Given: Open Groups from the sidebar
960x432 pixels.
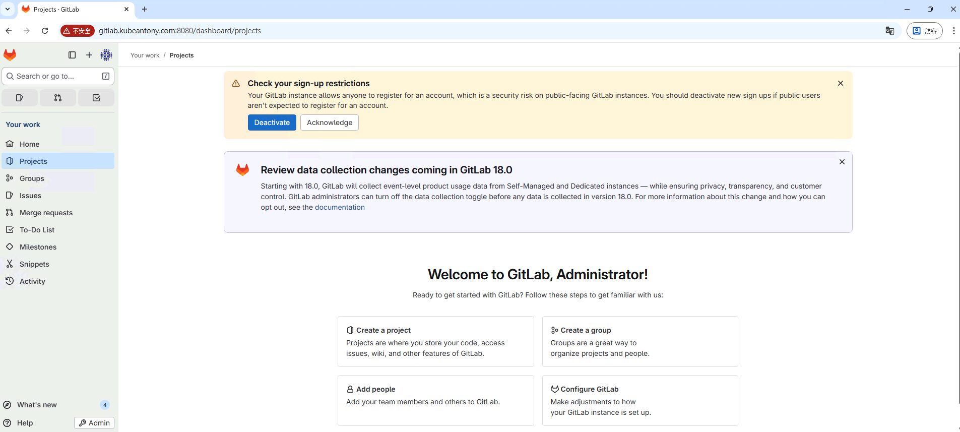Looking at the screenshot, I should coord(58,178).
